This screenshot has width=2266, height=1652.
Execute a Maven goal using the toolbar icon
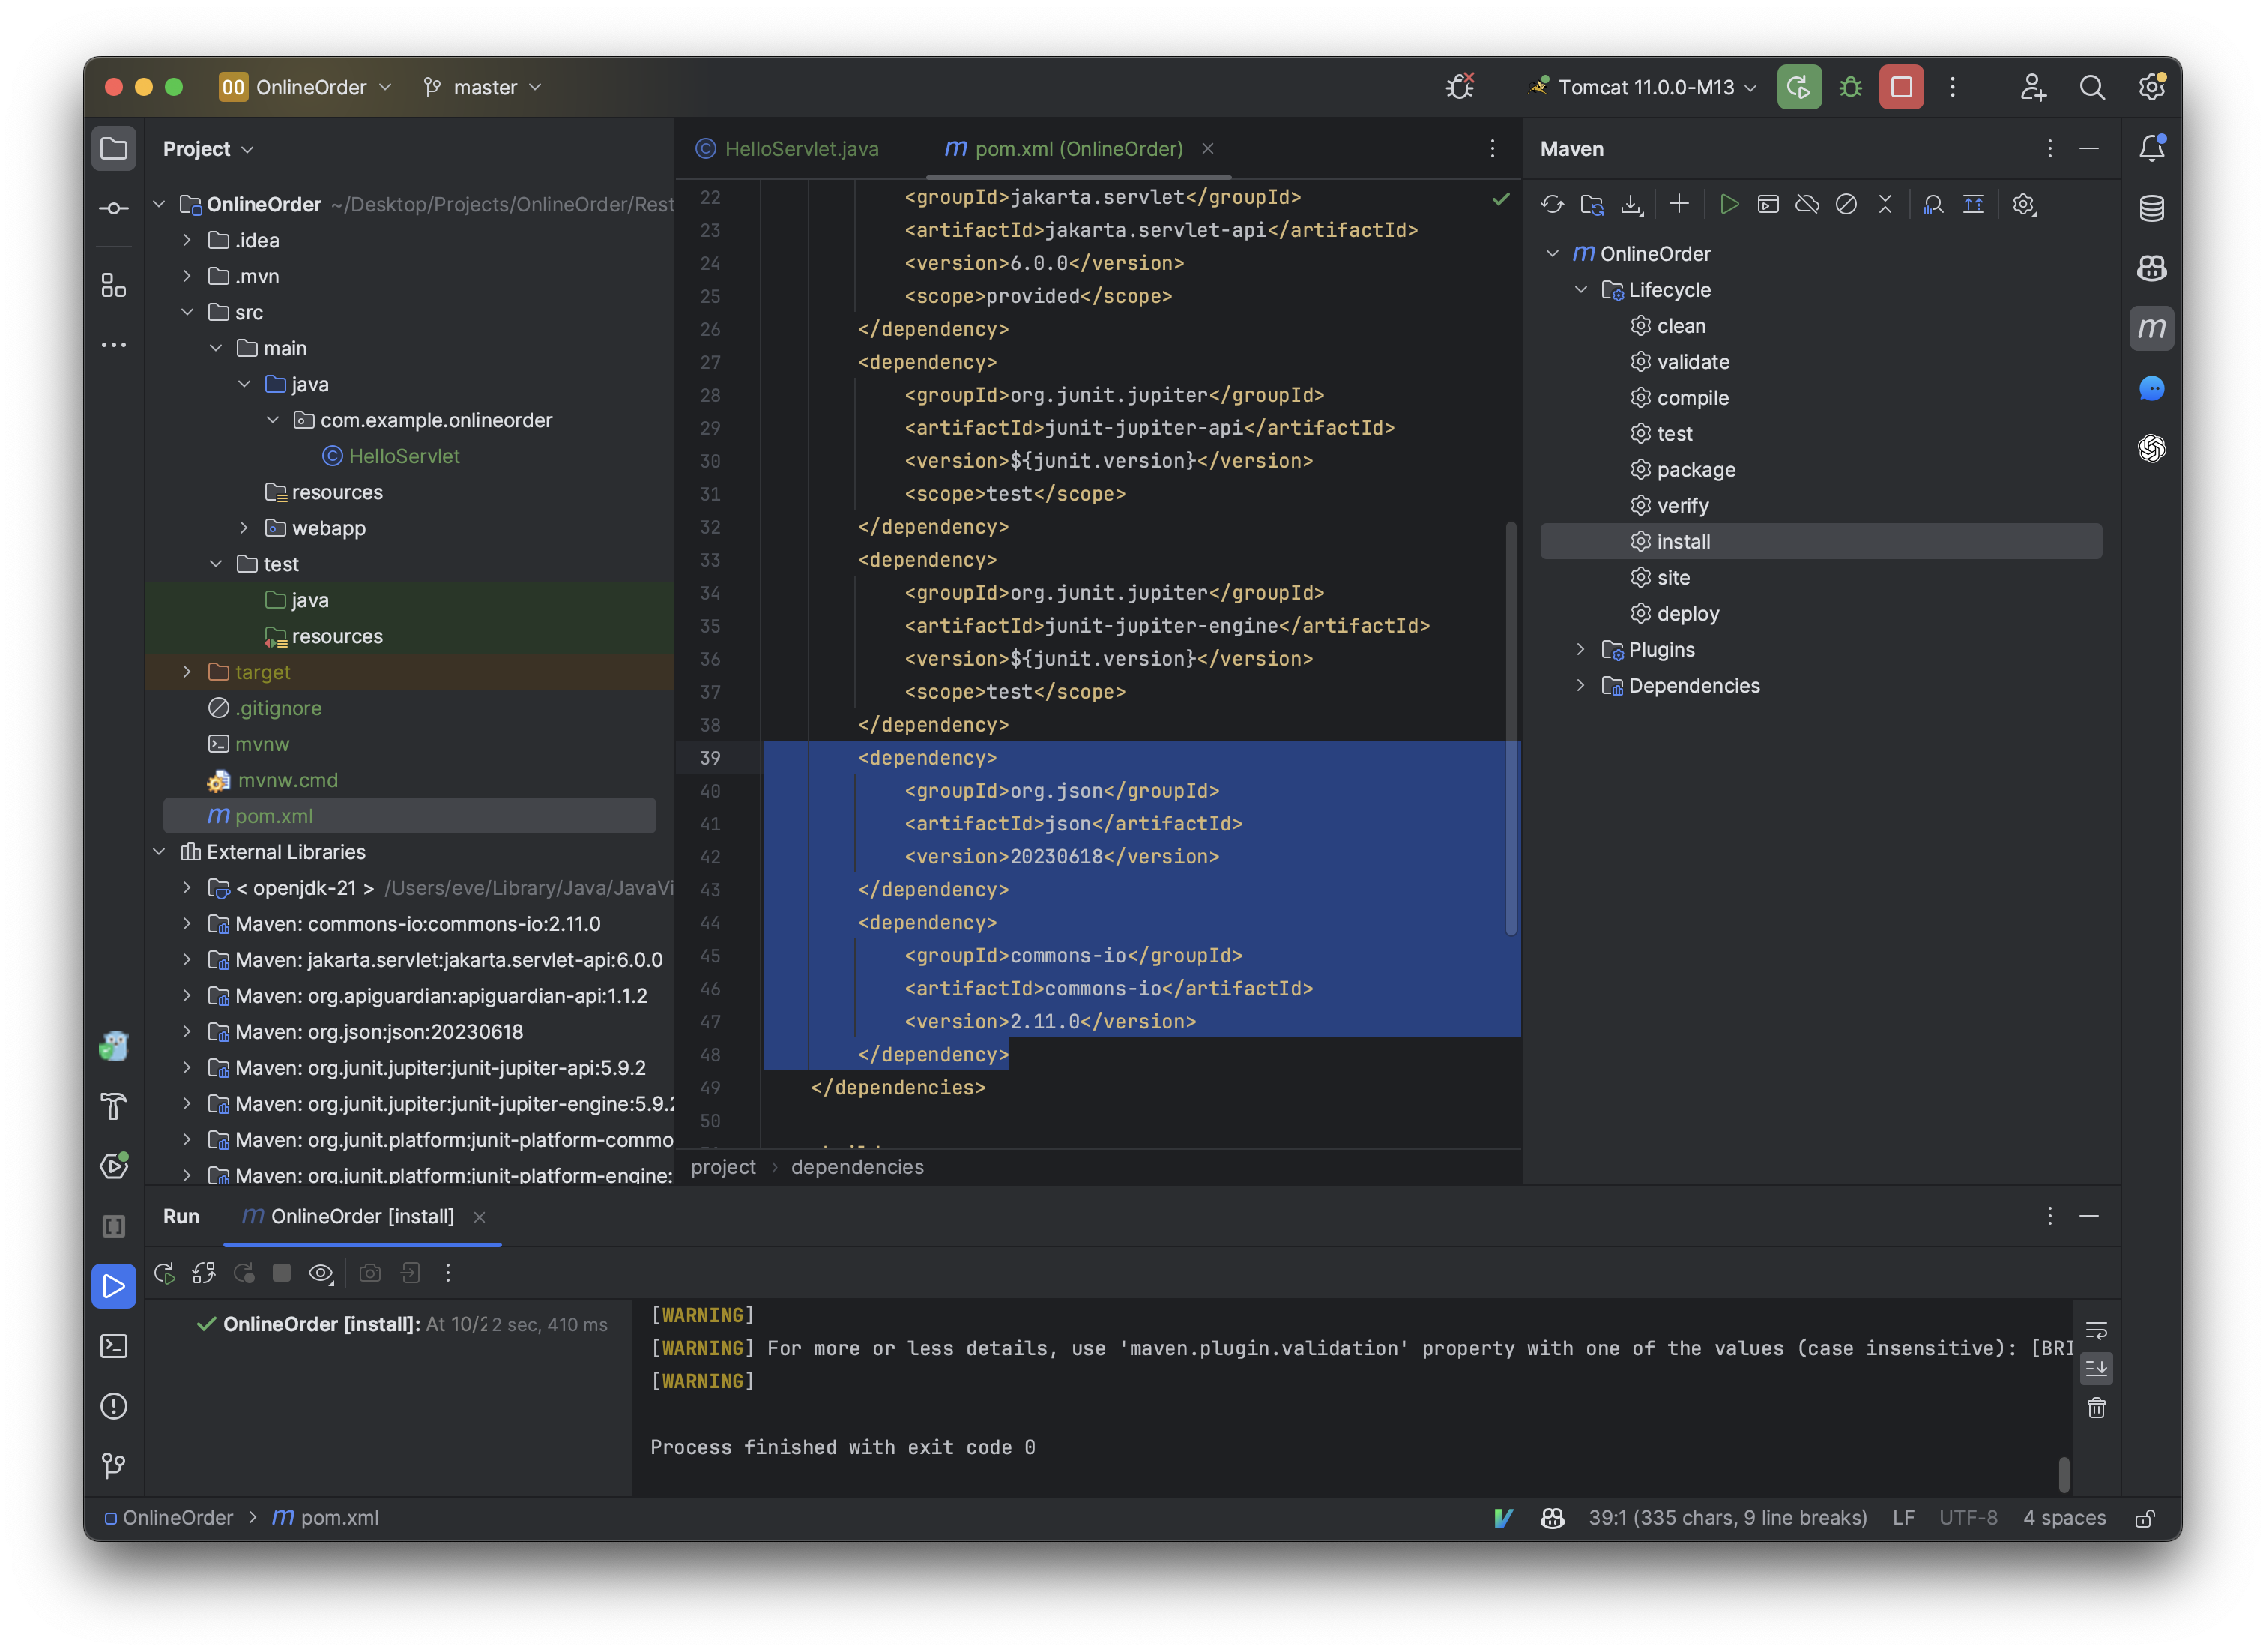tap(1769, 204)
